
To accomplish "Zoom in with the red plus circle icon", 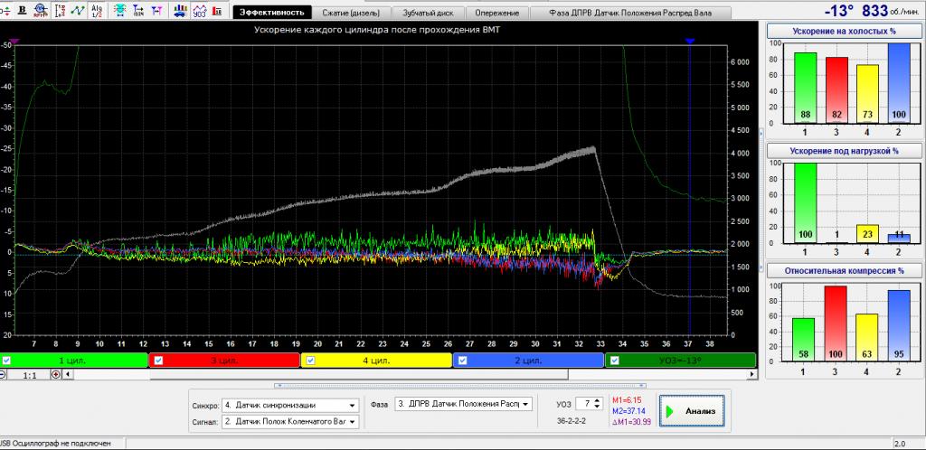I will pos(56,374).
